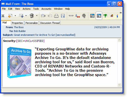
Task: Click the blue person icon
Action: coord(117,16)
